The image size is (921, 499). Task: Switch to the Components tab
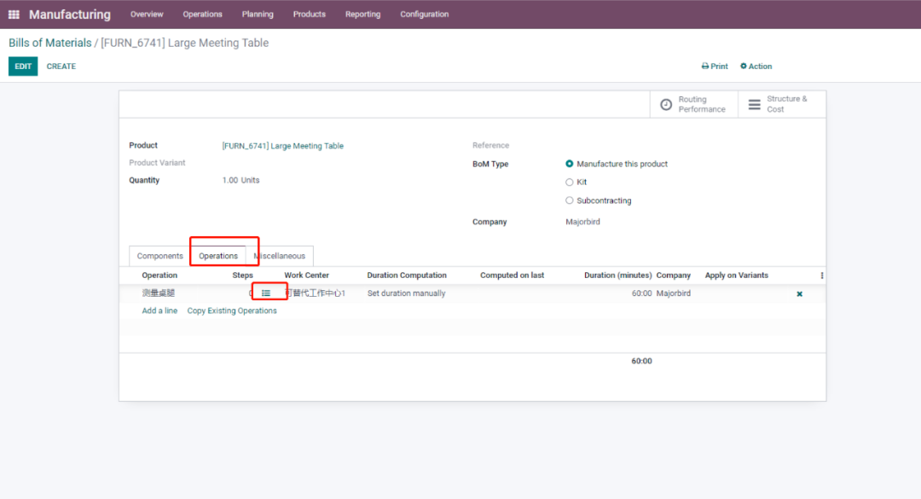160,256
